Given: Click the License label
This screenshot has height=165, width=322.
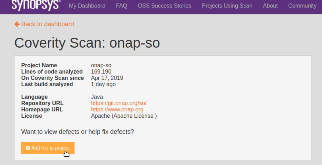Looking at the screenshot, I should (x=32, y=116).
